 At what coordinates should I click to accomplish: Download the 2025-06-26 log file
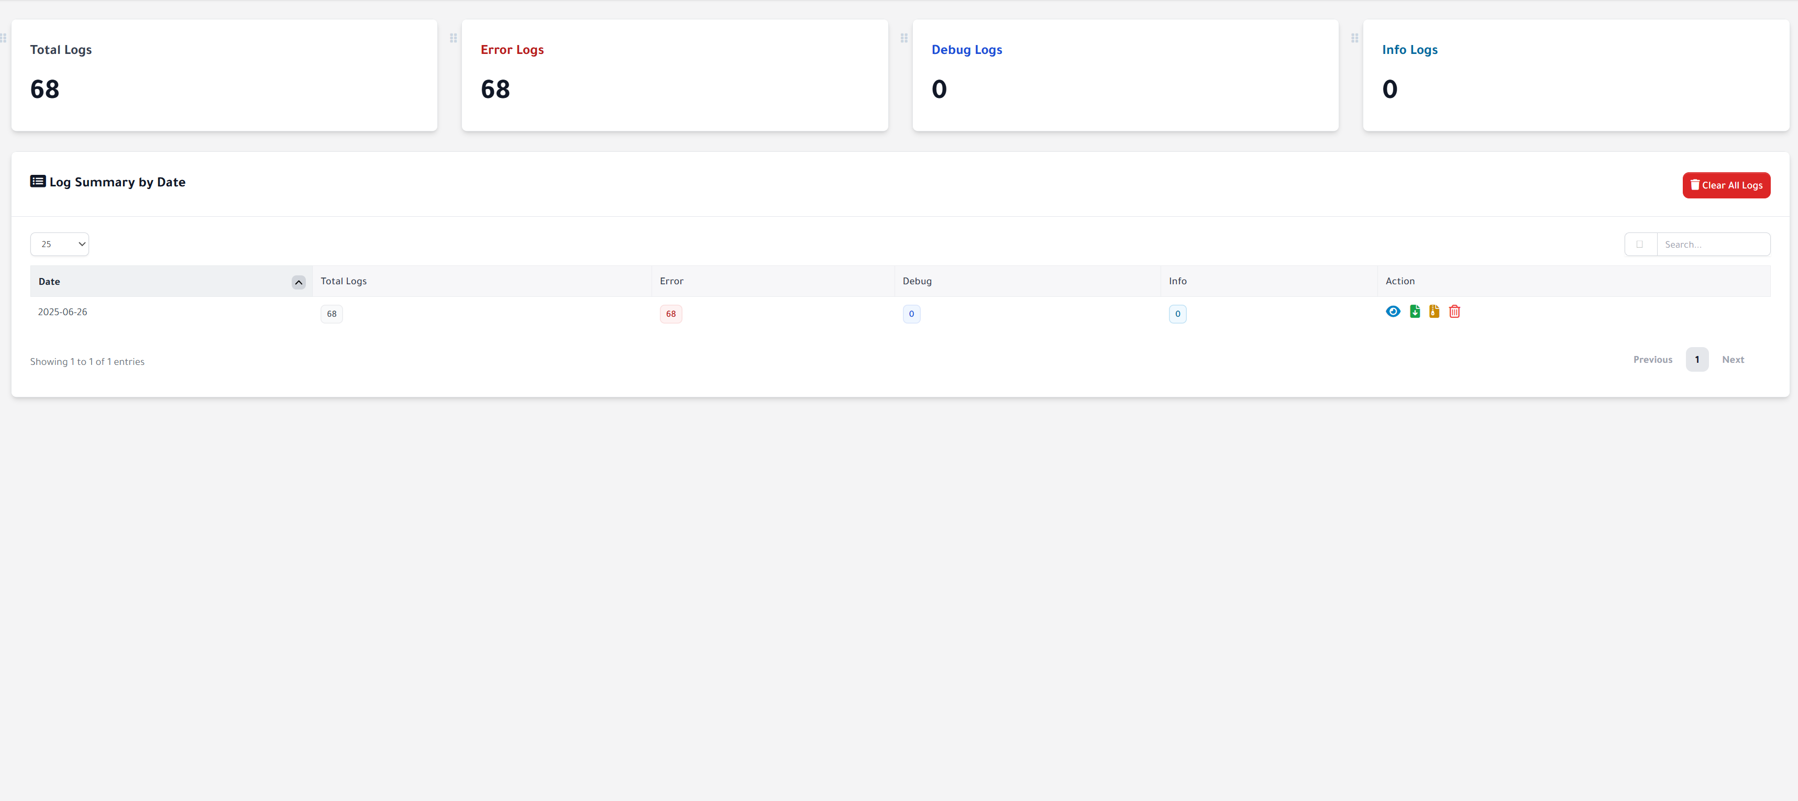(x=1415, y=312)
